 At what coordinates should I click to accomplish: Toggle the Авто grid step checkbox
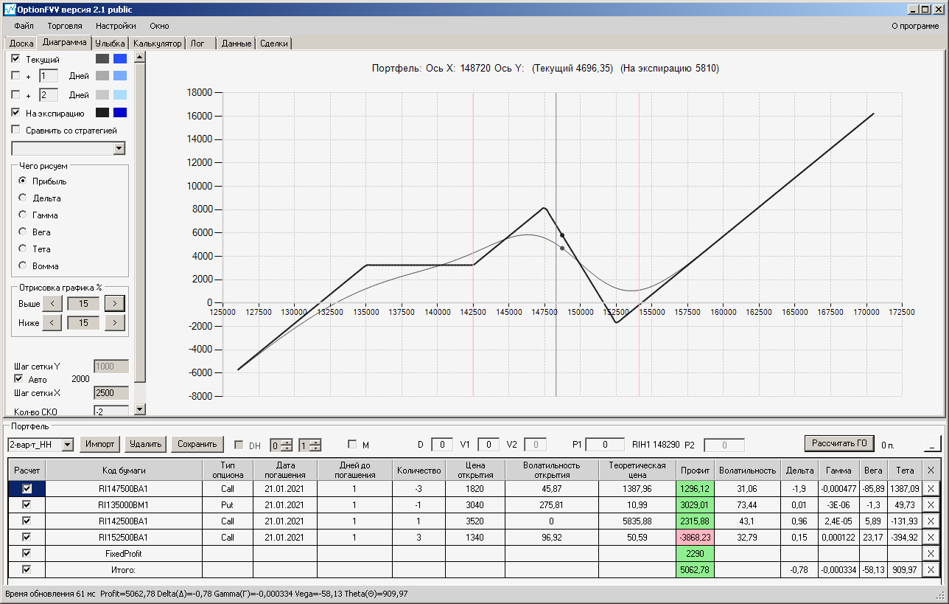[x=19, y=379]
